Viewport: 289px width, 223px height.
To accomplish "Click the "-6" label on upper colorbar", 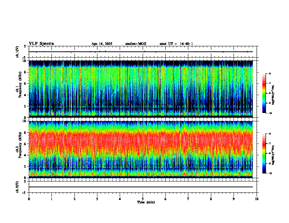I will [x=269, y=73].
